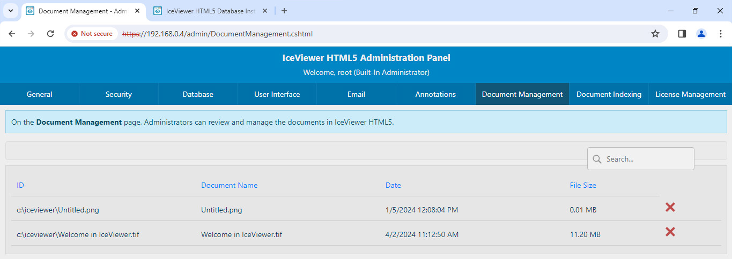Open the Chrome three-dot menu
This screenshot has height=259, width=732.
click(x=720, y=34)
